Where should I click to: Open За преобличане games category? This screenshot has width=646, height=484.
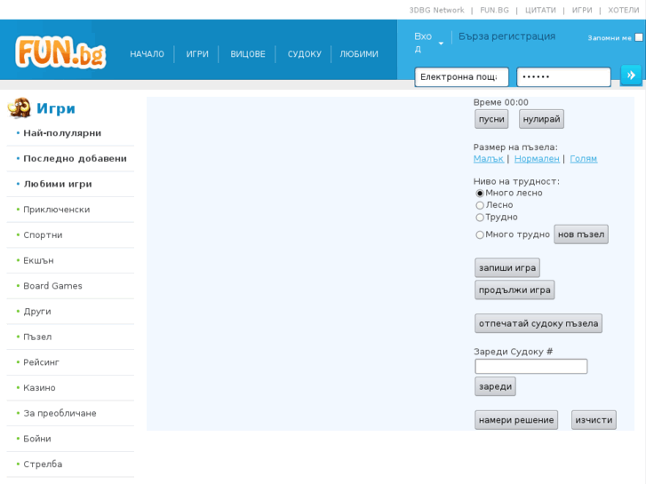tap(60, 413)
